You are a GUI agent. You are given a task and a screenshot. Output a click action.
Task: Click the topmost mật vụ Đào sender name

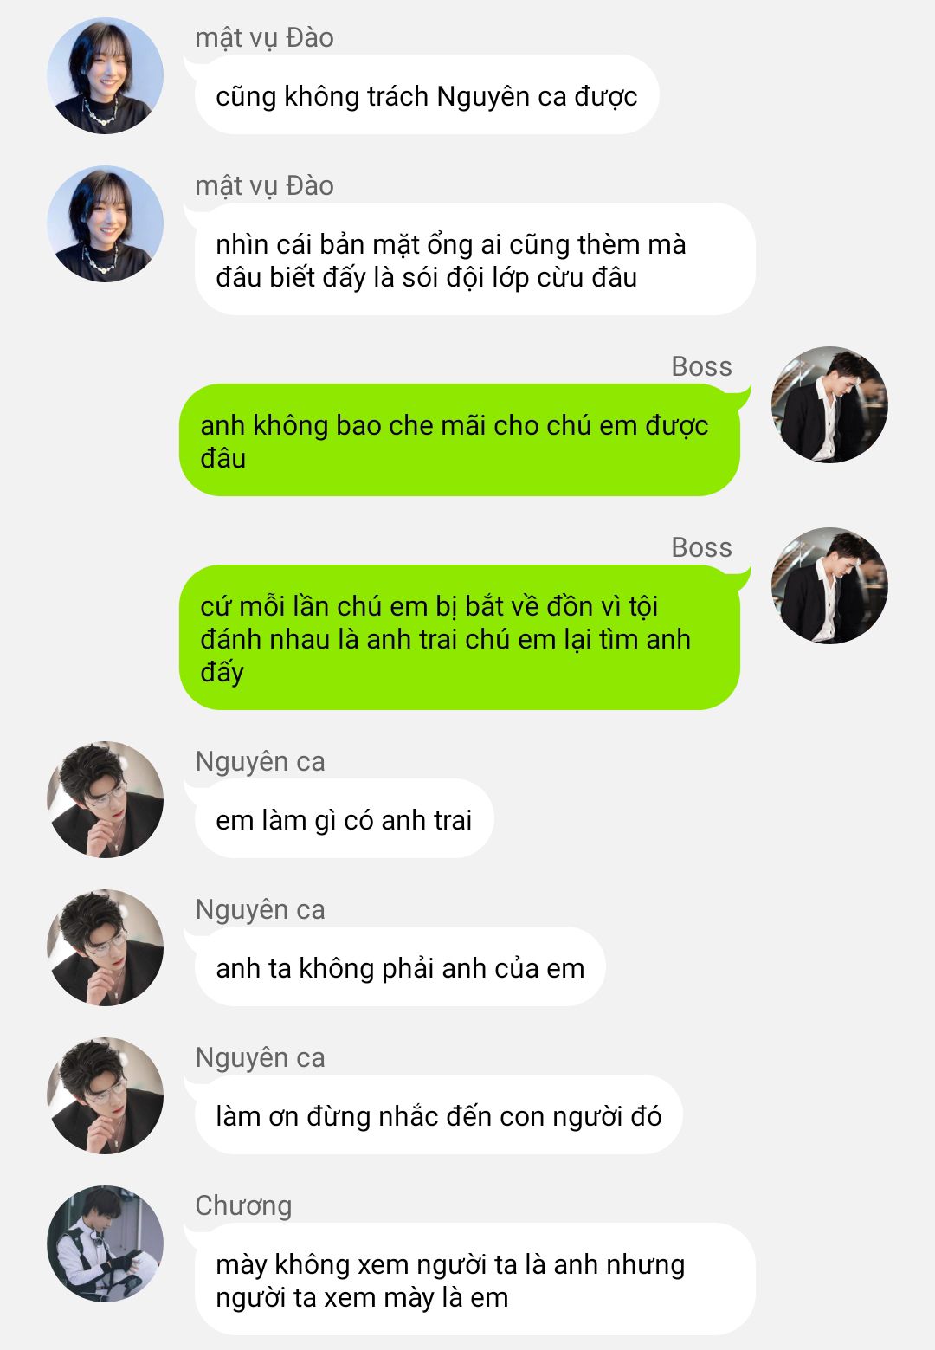[x=264, y=37]
